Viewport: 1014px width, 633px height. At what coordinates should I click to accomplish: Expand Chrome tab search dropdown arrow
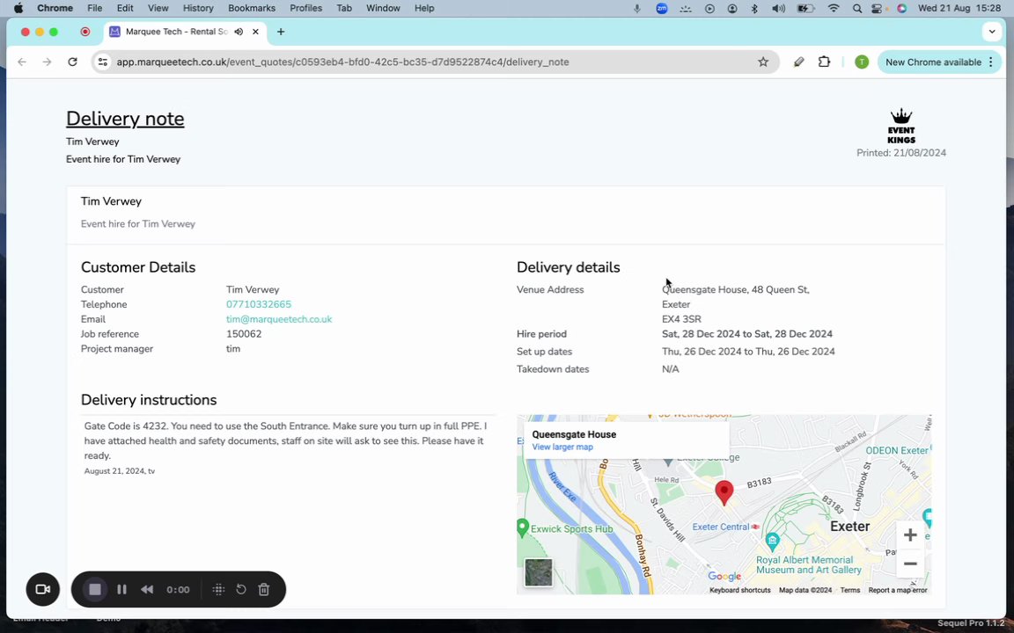[x=992, y=32]
